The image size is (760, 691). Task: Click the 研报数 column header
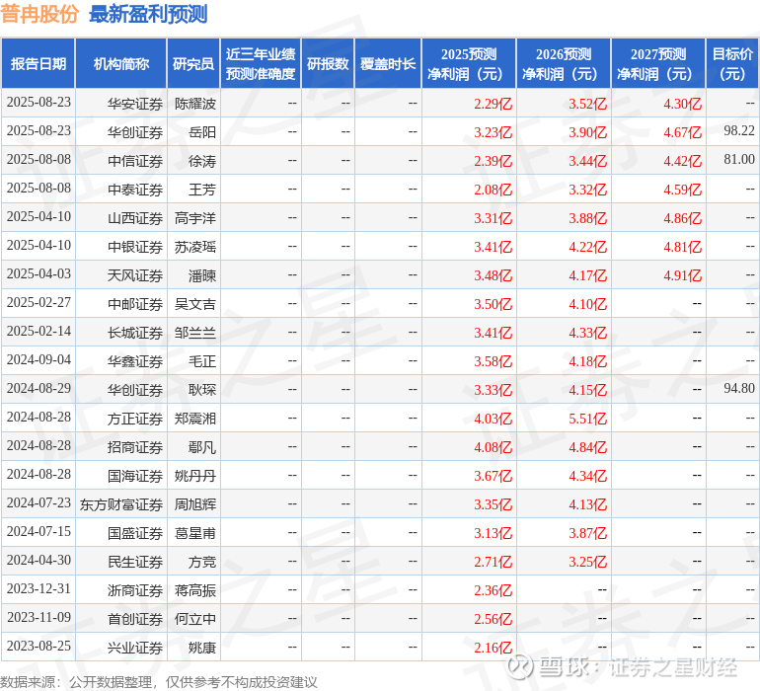tap(328, 63)
